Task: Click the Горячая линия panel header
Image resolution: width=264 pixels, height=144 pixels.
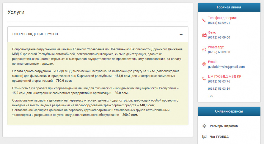Action: click(x=229, y=7)
